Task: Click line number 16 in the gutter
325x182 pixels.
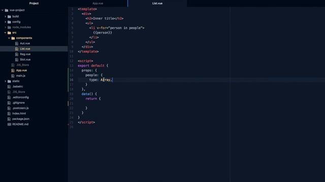Action: click(x=71, y=80)
